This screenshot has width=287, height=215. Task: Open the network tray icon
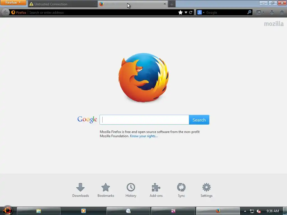point(252,211)
